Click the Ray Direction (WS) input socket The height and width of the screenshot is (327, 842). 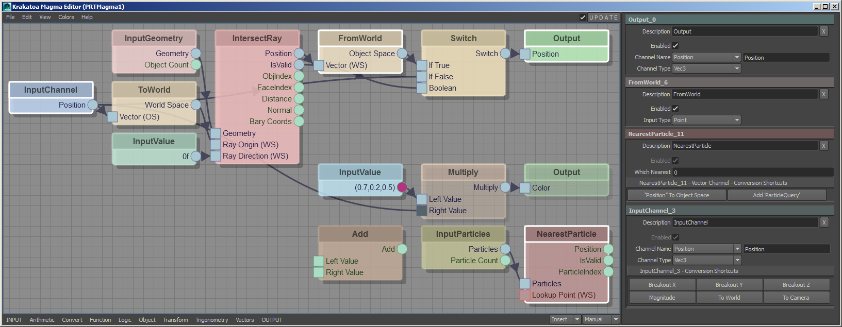click(216, 156)
